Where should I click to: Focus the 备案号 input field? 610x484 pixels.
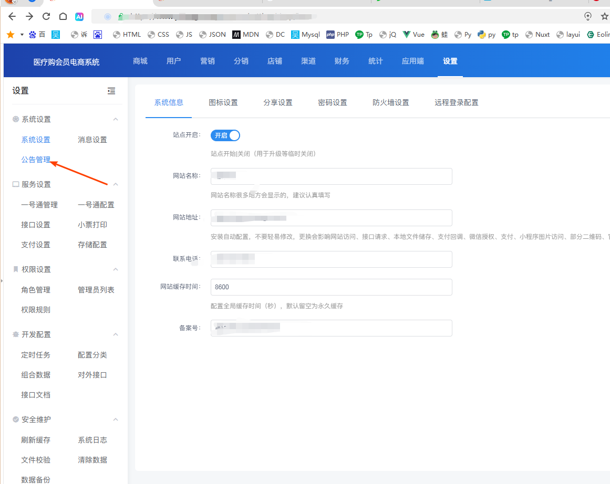tap(331, 328)
